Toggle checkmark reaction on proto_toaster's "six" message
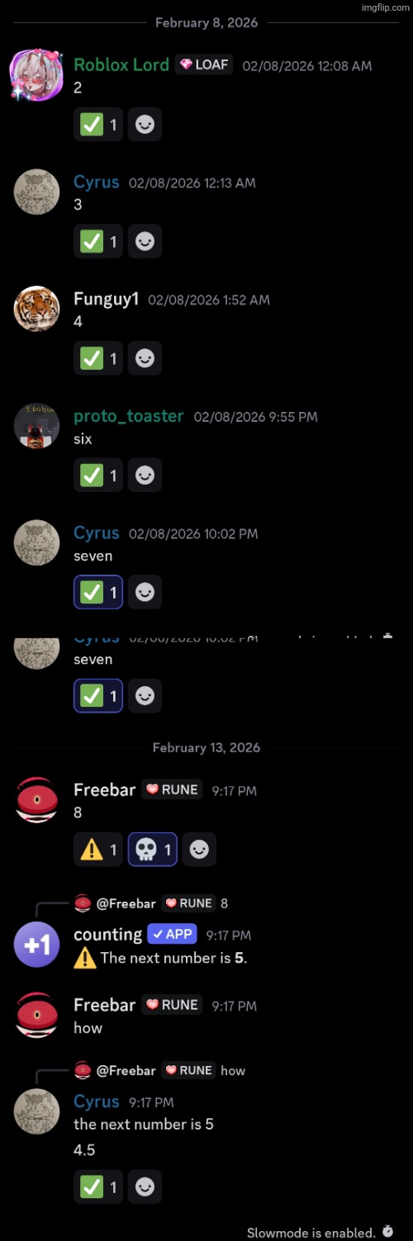This screenshot has height=1241, width=413. point(98,476)
